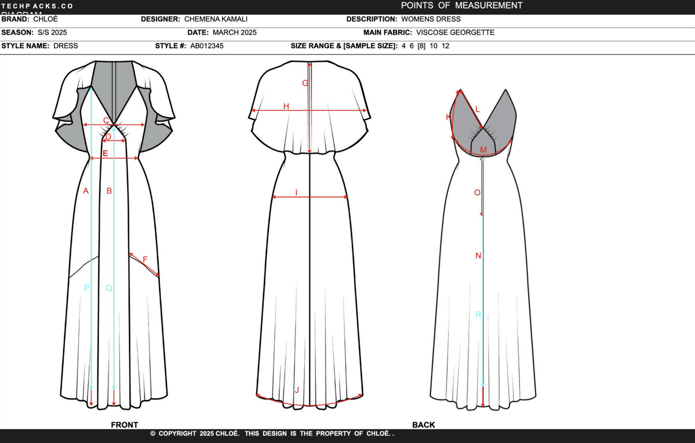The height and width of the screenshot is (443, 695).
Task: Click measurement label K on slip armhole
Action: 448,117
